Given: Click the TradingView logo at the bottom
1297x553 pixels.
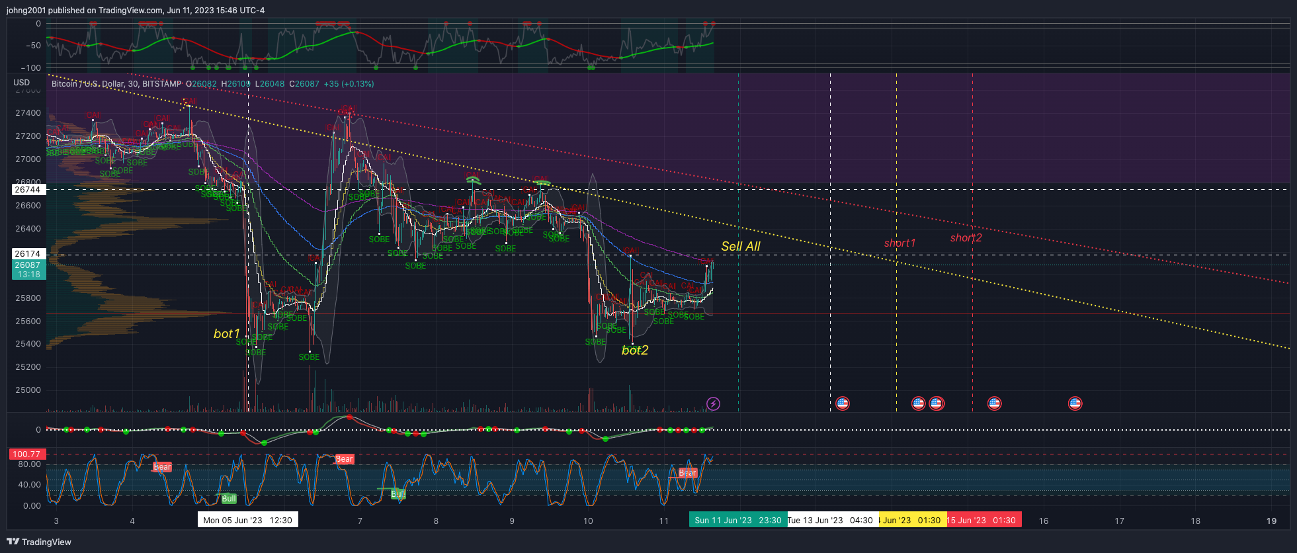Looking at the screenshot, I should point(39,542).
